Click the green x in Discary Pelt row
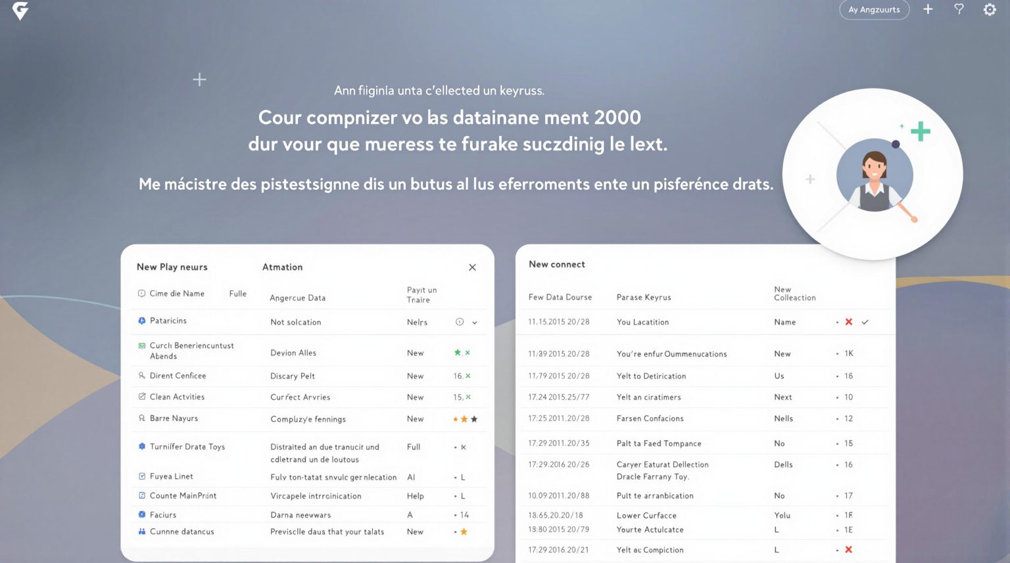This screenshot has height=563, width=1010. pyautogui.click(x=468, y=376)
